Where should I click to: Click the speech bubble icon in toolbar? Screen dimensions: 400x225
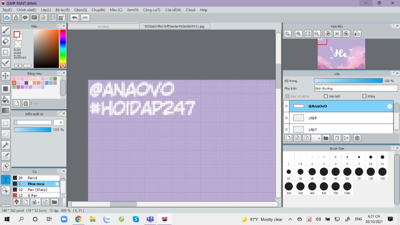pyautogui.click(x=25, y=18)
